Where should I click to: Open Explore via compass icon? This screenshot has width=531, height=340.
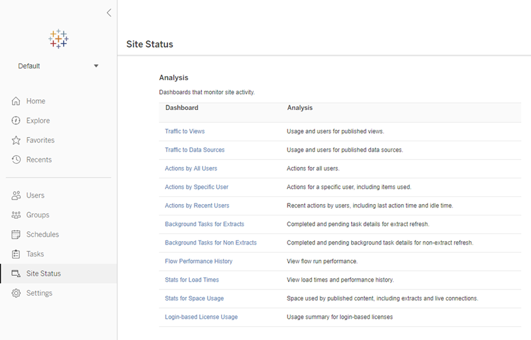(16, 121)
